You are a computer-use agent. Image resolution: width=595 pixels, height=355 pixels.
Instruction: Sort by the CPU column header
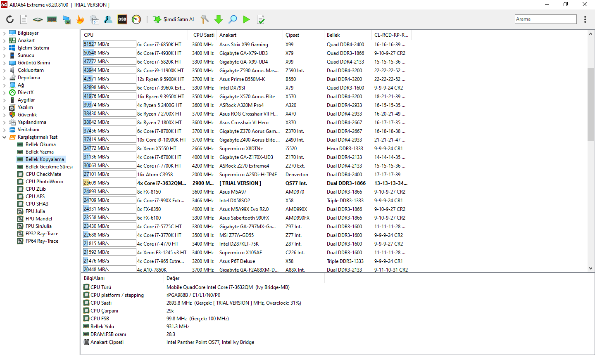coord(135,35)
